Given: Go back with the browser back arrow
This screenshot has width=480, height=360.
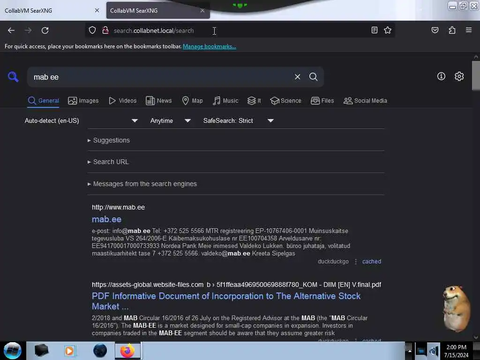Looking at the screenshot, I should pos(11,30).
